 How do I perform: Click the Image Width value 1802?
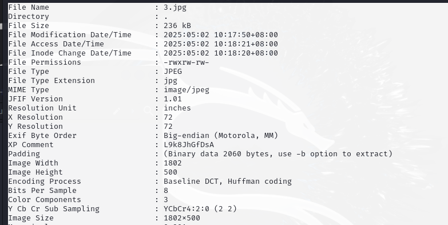point(173,163)
